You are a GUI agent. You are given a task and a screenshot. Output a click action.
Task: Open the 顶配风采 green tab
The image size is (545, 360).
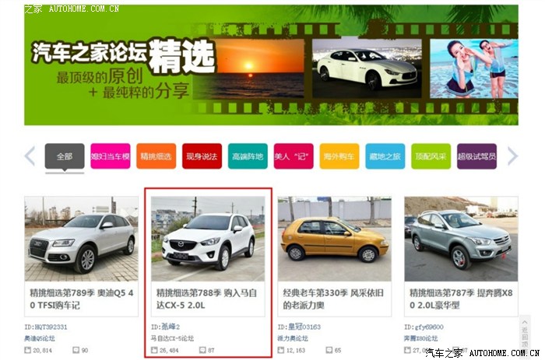(431, 156)
